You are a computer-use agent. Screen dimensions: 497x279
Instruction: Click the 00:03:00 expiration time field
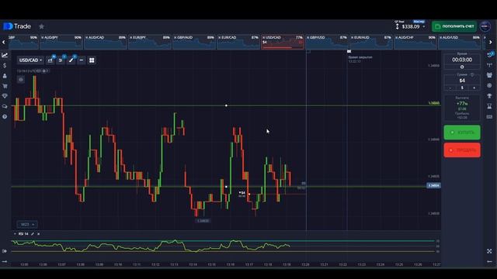tap(462, 60)
